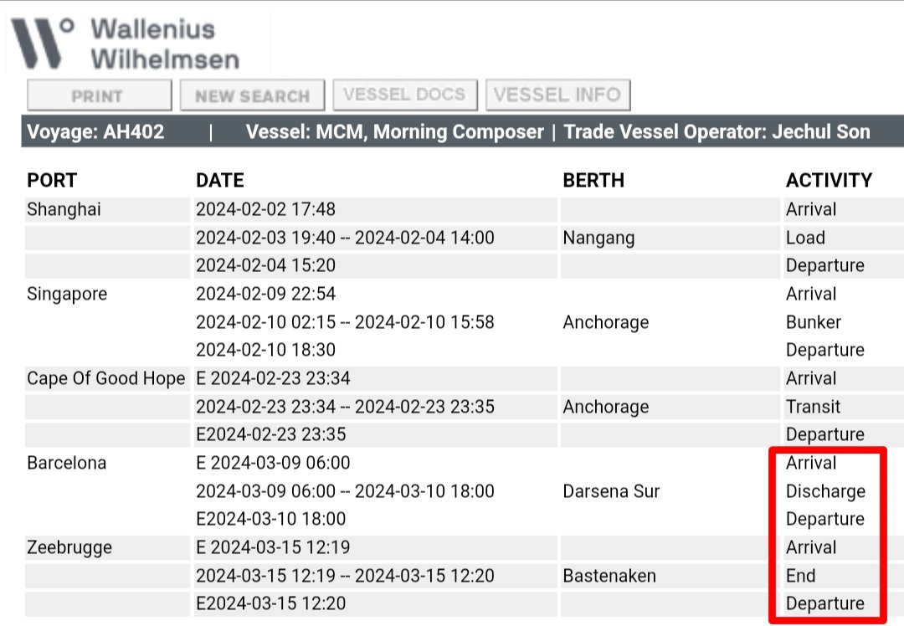The width and height of the screenshot is (904, 626).
Task: Select the Barcelona port entry
Action: [67, 463]
